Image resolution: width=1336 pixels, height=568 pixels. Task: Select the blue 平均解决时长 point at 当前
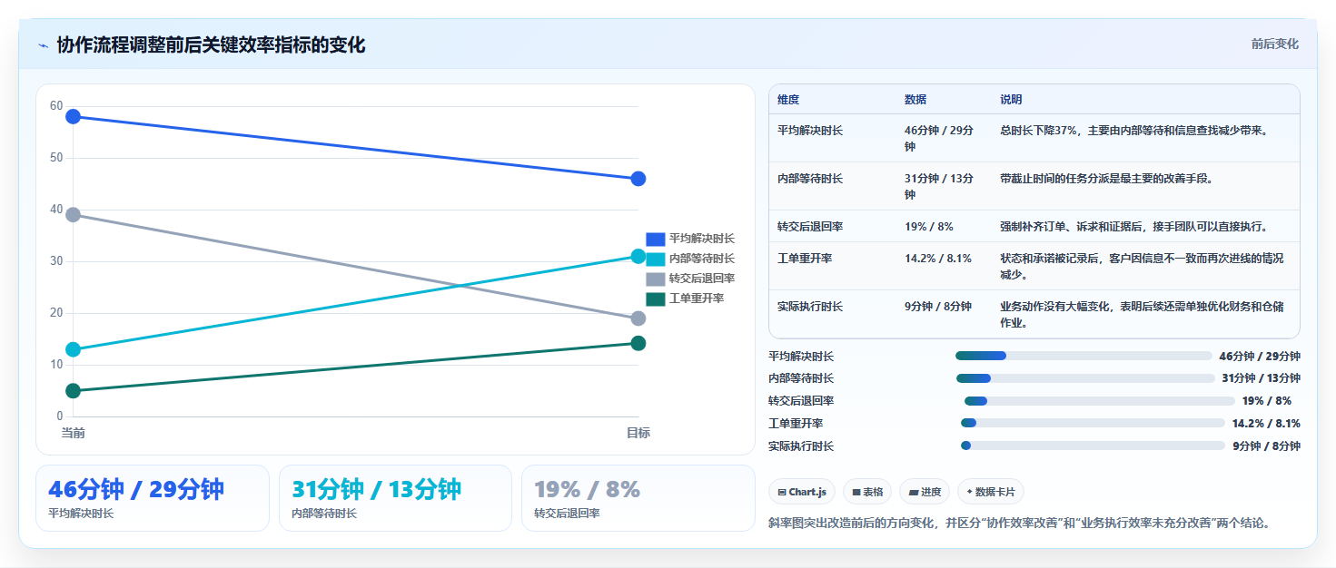pos(73,116)
